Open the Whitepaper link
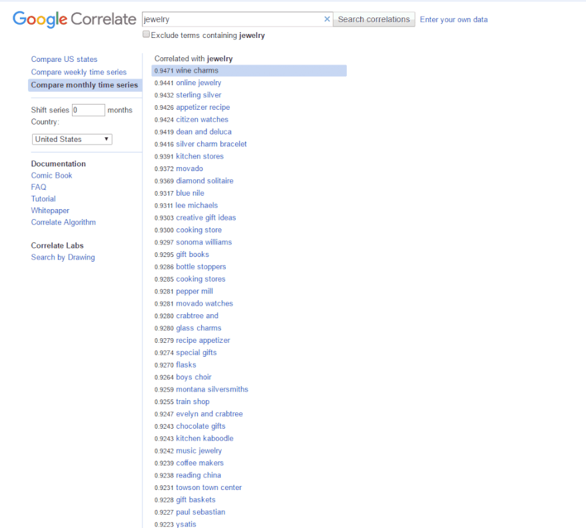The height and width of the screenshot is (528, 586). (x=50, y=210)
